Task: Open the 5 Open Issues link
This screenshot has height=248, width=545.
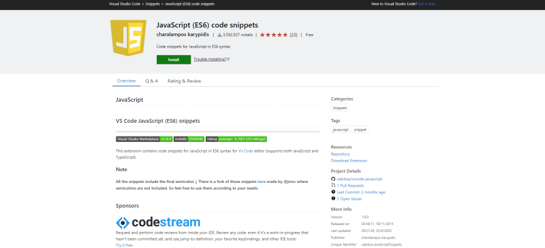Action: pos(349,198)
